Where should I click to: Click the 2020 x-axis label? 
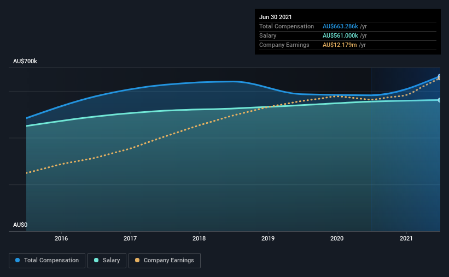[x=337, y=238]
